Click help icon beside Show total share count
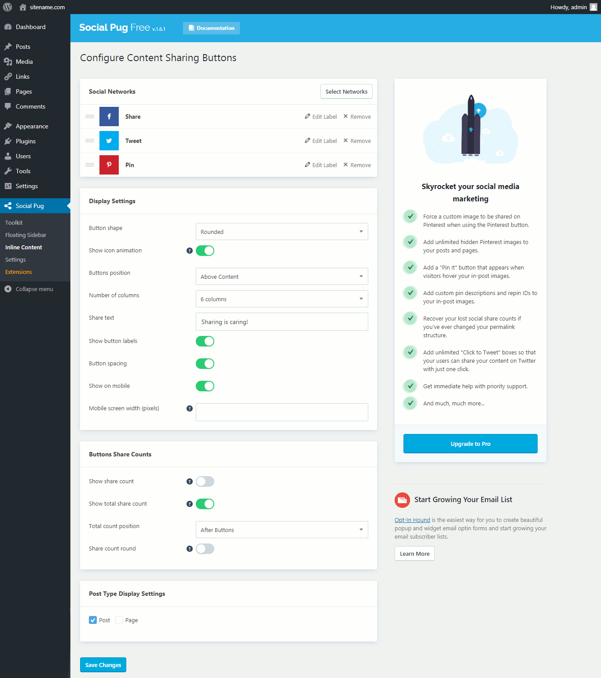The width and height of the screenshot is (601, 678). [190, 504]
